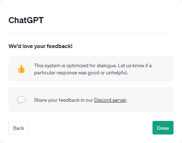This screenshot has height=143, width=182.
Task: Click the word "Discord" in the underlined link
Action: click(103, 100)
